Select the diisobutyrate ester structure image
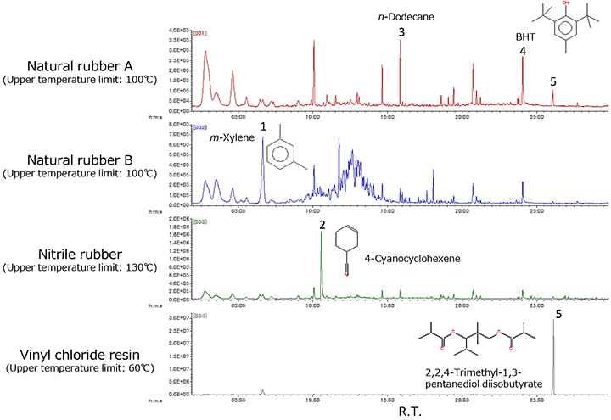 tap(478, 337)
